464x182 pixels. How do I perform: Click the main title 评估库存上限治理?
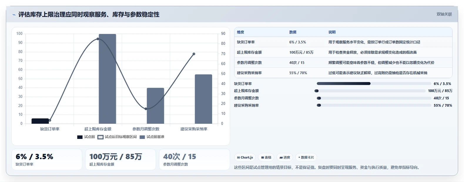(x=89, y=15)
